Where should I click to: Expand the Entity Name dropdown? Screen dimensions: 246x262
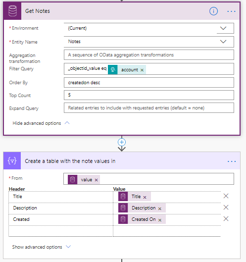pyautogui.click(x=223, y=42)
